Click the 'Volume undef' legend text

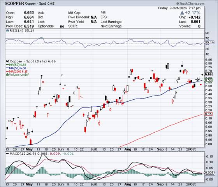pos(19,74)
